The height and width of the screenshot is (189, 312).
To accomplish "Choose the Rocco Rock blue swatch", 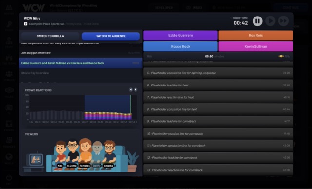I will click(180, 46).
